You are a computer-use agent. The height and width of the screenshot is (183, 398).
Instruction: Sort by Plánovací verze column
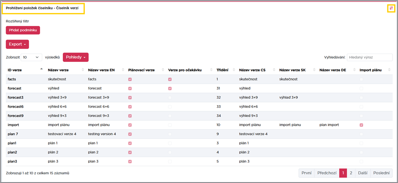146,70
